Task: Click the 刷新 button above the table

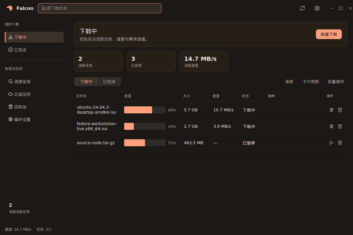Action: click(289, 82)
